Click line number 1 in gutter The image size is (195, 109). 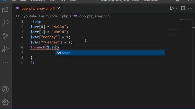(x=22, y=21)
